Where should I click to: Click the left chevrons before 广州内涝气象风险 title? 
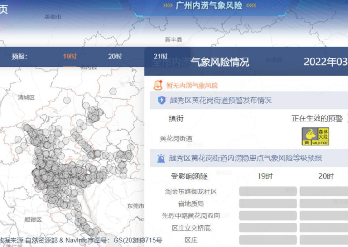pos(168,5)
